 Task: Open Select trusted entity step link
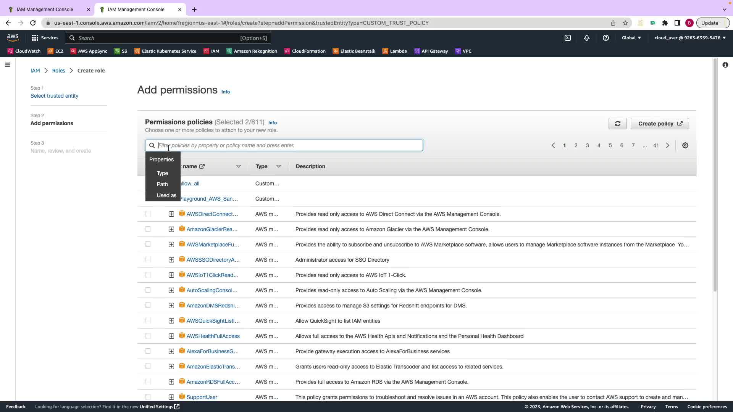54,96
